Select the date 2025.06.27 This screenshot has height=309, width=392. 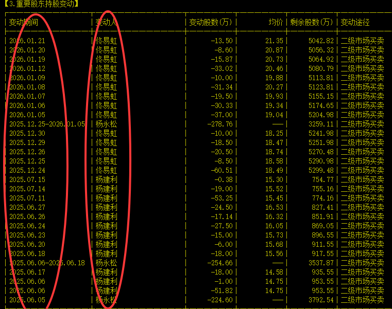click(27, 207)
